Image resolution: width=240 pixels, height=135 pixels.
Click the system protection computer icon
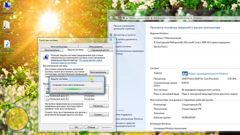[x=46, y=57]
